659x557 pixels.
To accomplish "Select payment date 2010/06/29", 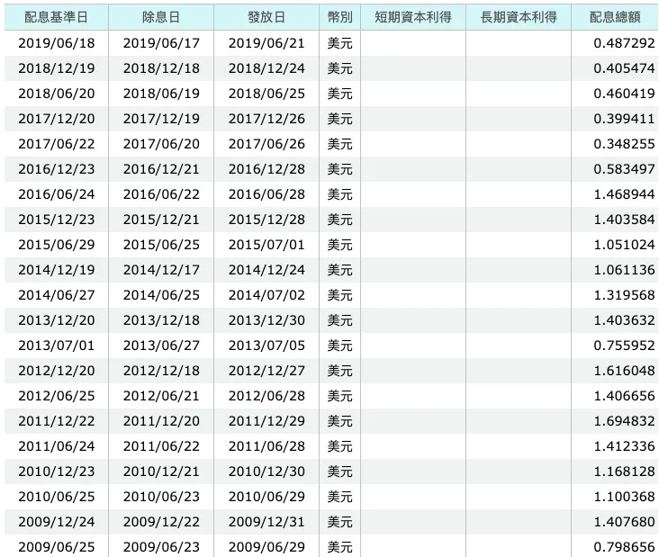I will coord(266,497).
